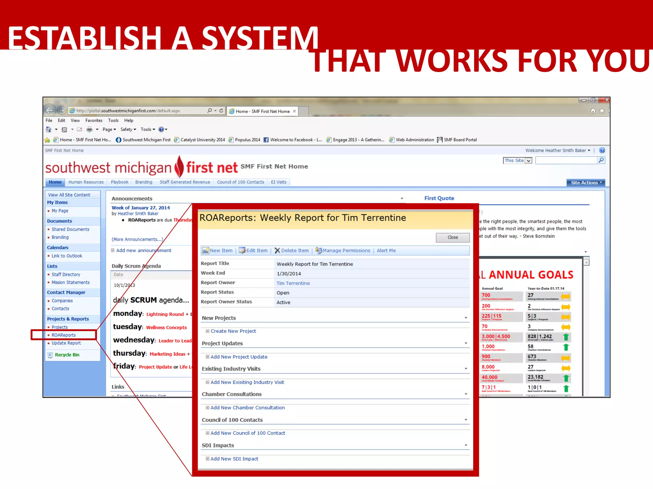Screen dimensions: 653x489
Task: Click the Create New Project link
Action: (233, 331)
